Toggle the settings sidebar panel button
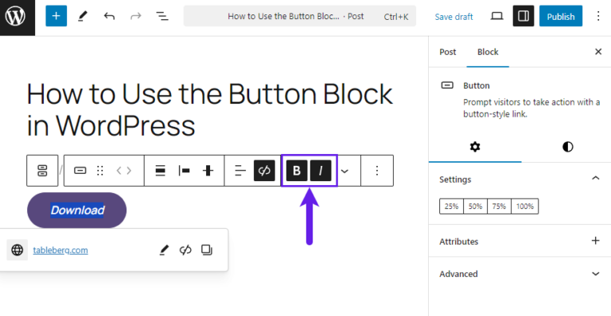 coord(523,16)
